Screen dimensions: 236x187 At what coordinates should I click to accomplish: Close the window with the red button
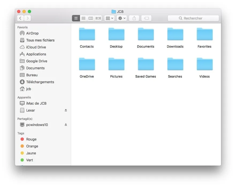[x=19, y=12]
